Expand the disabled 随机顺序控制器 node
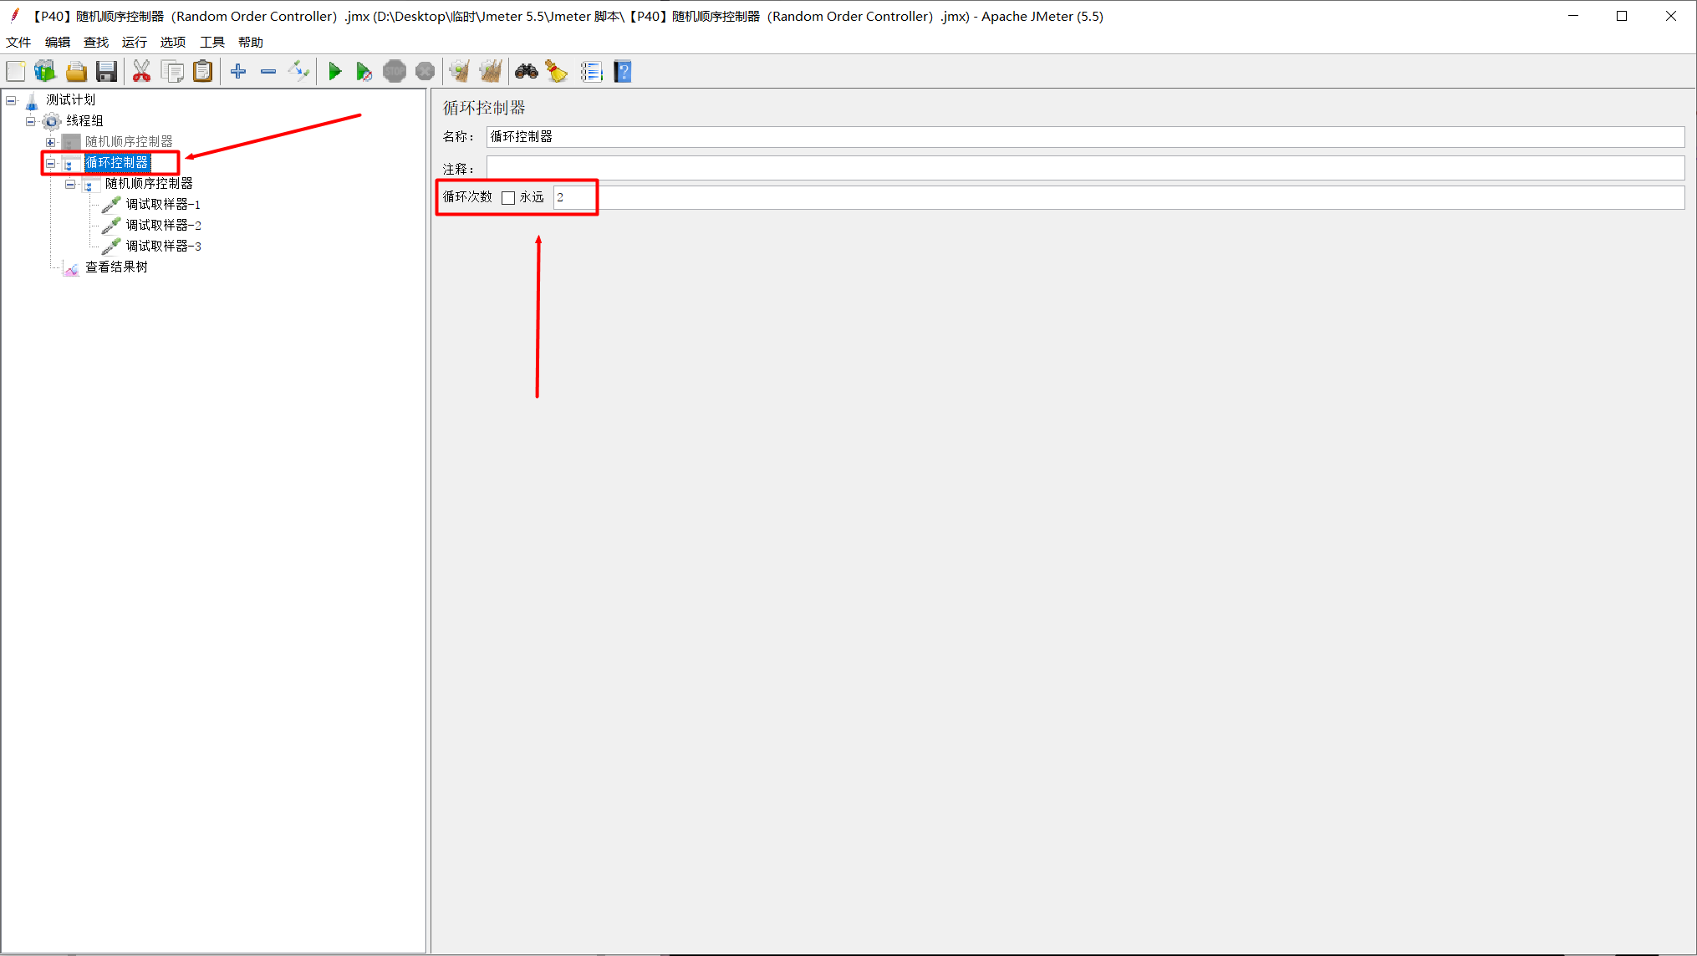The width and height of the screenshot is (1697, 956). [x=51, y=142]
